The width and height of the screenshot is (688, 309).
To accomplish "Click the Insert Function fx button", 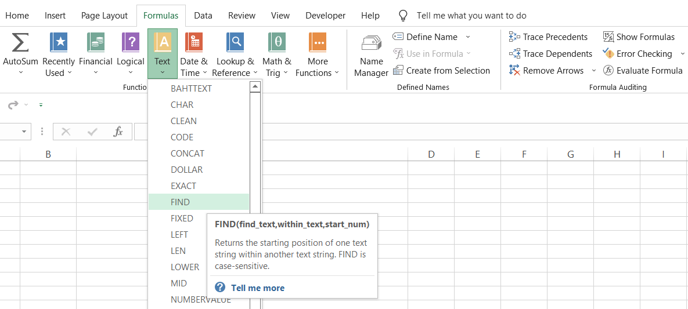I will [118, 132].
